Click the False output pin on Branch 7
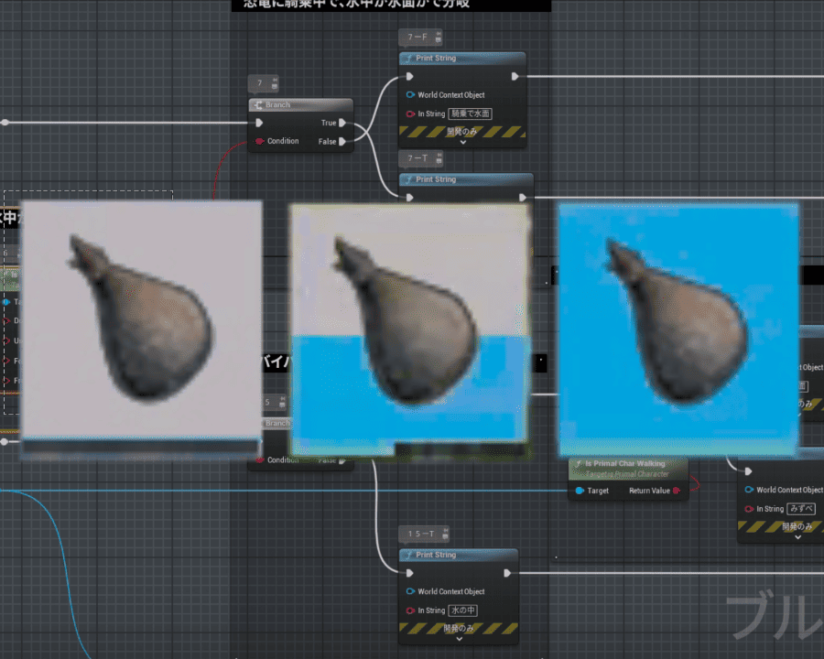The height and width of the screenshot is (659, 824). pyautogui.click(x=342, y=141)
